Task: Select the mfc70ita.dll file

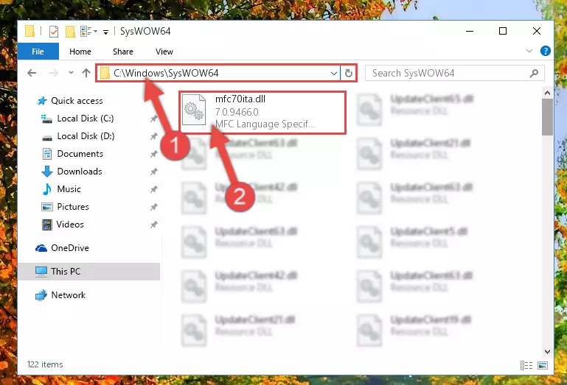Action: 262,112
